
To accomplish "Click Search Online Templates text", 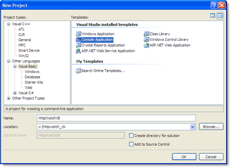I will (x=103, y=71).
